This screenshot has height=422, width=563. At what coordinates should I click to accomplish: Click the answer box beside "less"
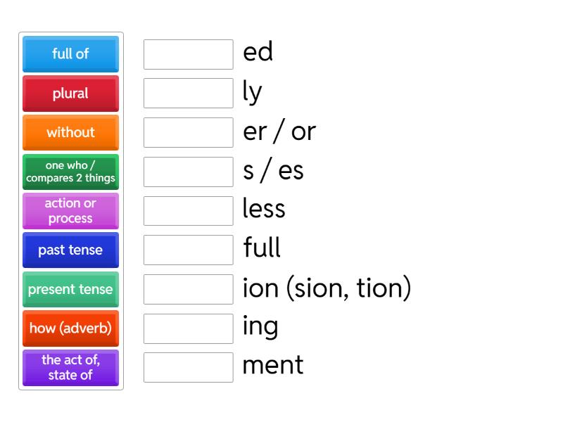tap(188, 210)
